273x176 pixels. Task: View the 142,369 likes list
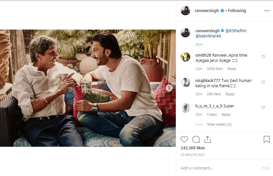tap(193, 148)
